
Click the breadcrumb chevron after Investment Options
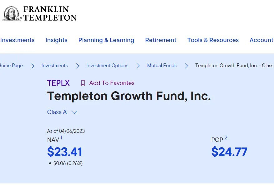(138, 66)
